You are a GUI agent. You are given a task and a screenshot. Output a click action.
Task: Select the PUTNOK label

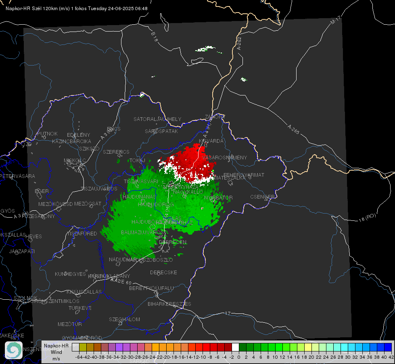point(47,133)
